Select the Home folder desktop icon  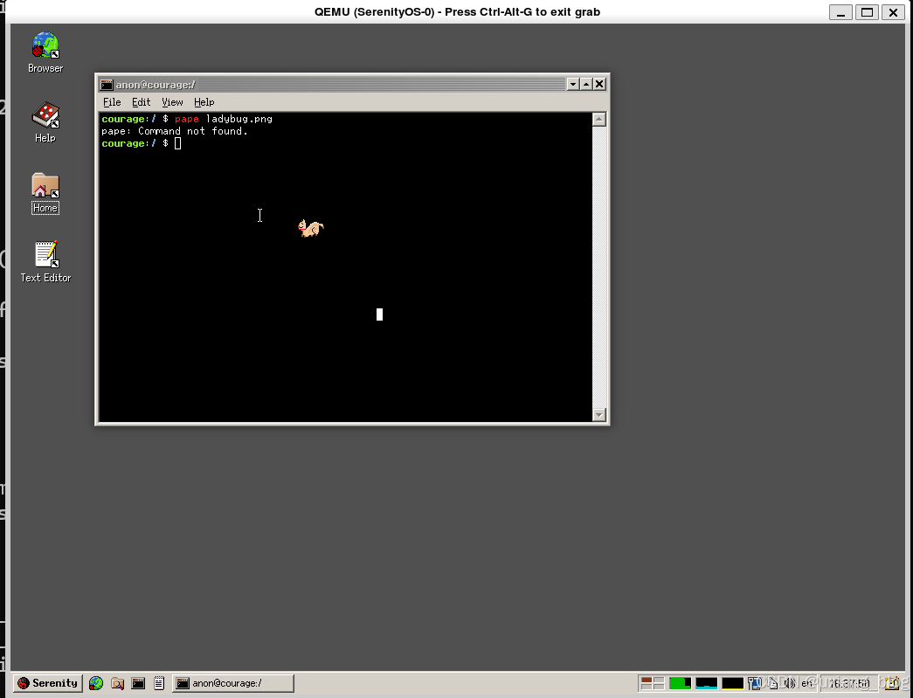click(x=45, y=193)
